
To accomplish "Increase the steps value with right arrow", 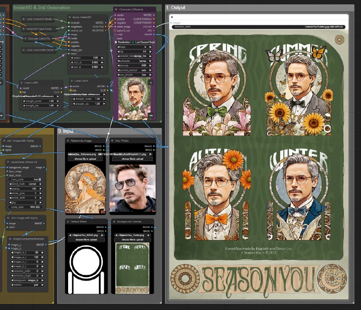I will click(x=150, y=47).
